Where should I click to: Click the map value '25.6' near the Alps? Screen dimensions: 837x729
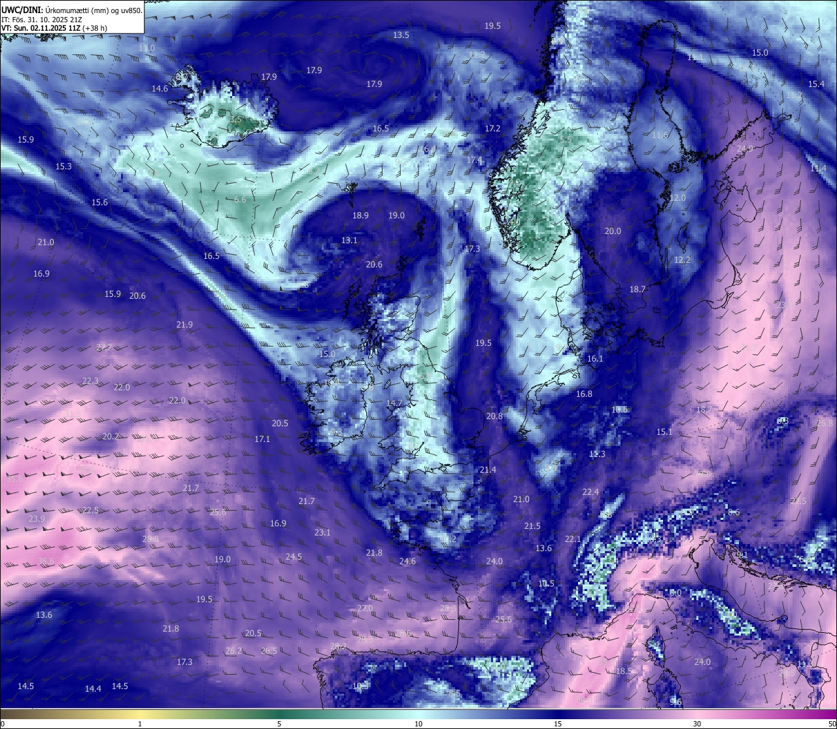tap(504, 619)
